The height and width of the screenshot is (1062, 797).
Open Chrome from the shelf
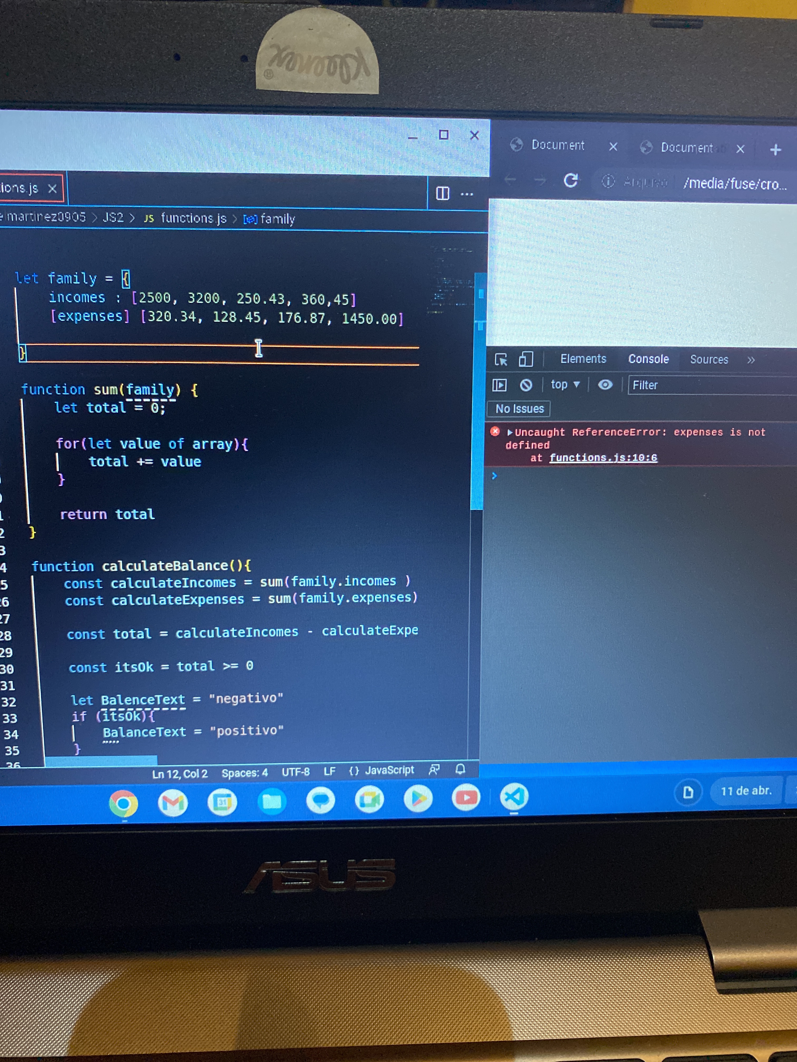point(123,803)
